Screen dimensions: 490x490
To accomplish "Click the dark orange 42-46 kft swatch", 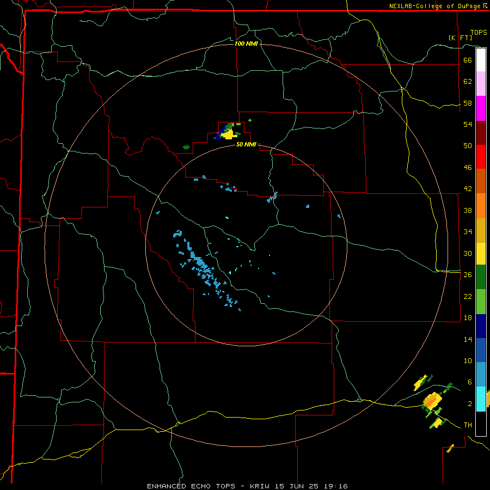I will 481,181.
